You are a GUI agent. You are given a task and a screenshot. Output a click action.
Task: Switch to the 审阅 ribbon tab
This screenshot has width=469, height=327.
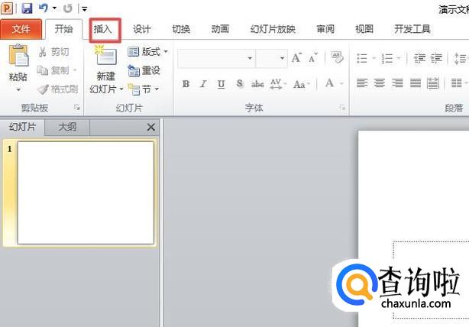(325, 29)
